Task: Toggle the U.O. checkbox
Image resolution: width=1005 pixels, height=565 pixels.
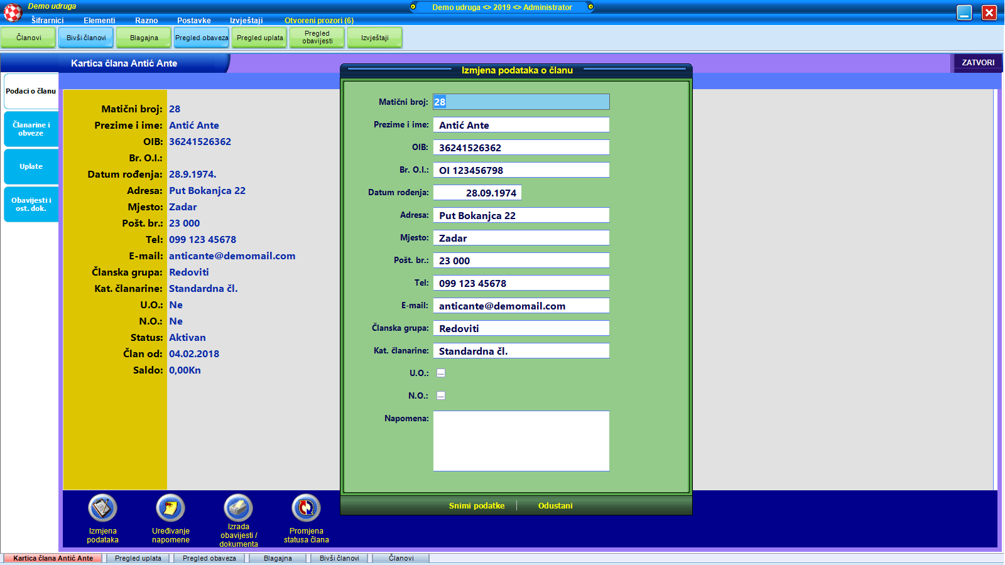Action: [x=441, y=373]
